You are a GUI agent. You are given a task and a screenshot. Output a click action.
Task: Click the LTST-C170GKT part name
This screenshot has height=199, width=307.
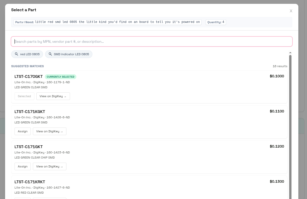tap(29, 77)
